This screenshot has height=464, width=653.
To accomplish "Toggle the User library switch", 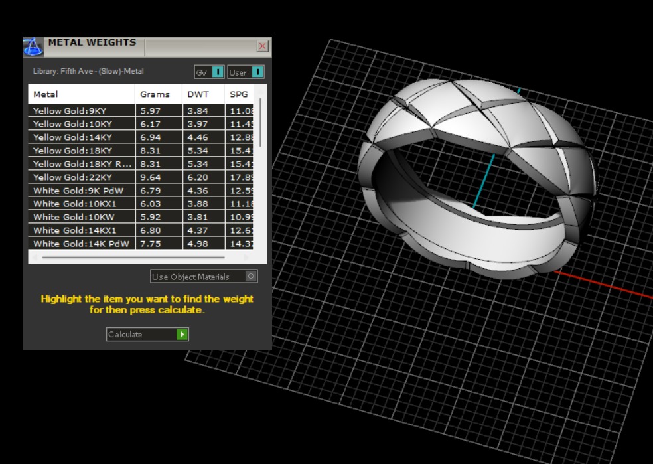I will point(246,72).
